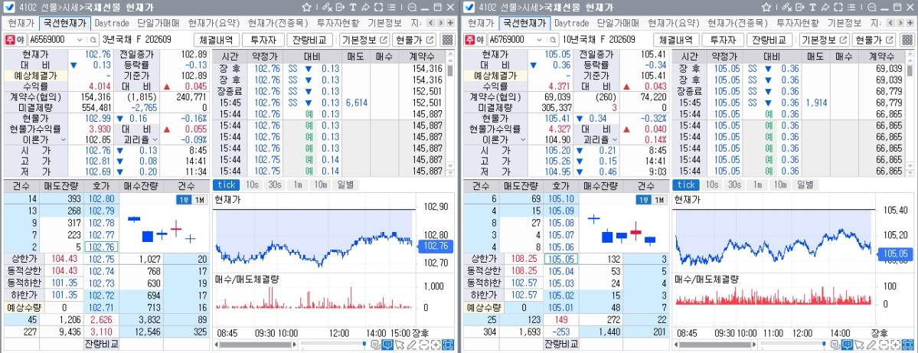Zoom out 3년국채 chart with minus frame icon
918x353 pixels.
(x=424, y=345)
